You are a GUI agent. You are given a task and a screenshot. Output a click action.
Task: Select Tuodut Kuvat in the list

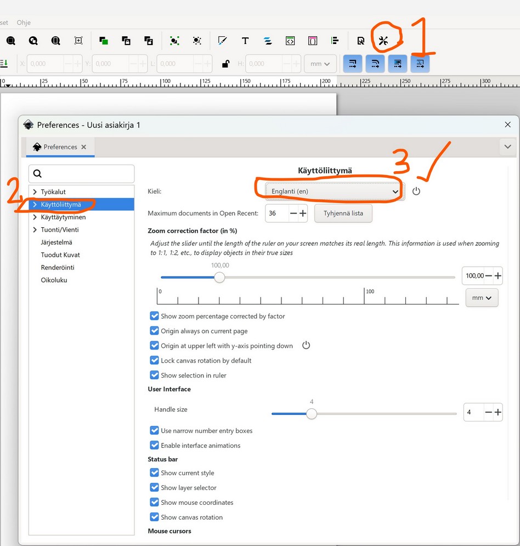tap(60, 255)
